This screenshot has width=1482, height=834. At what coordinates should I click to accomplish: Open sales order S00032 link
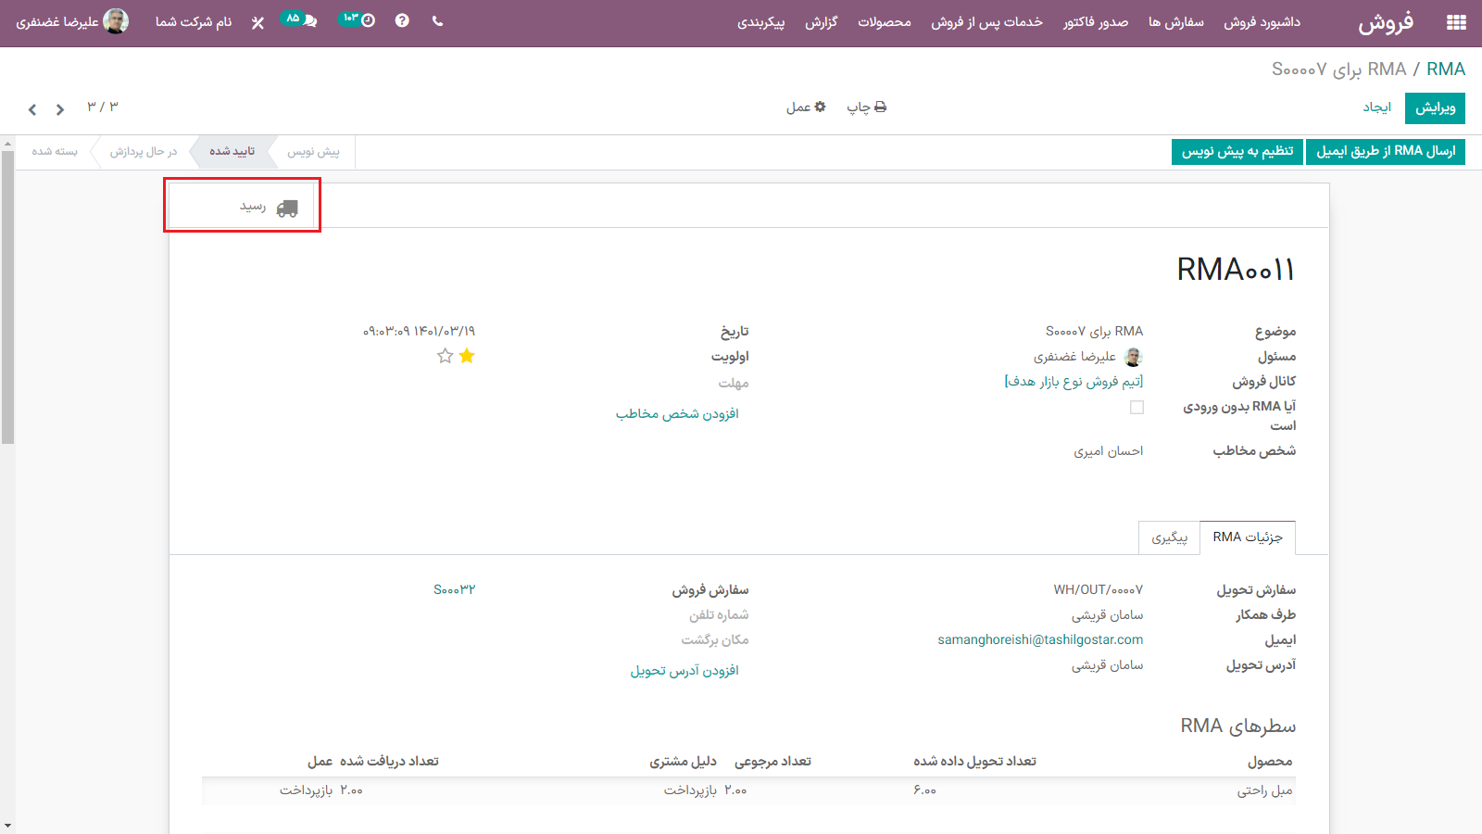click(454, 589)
